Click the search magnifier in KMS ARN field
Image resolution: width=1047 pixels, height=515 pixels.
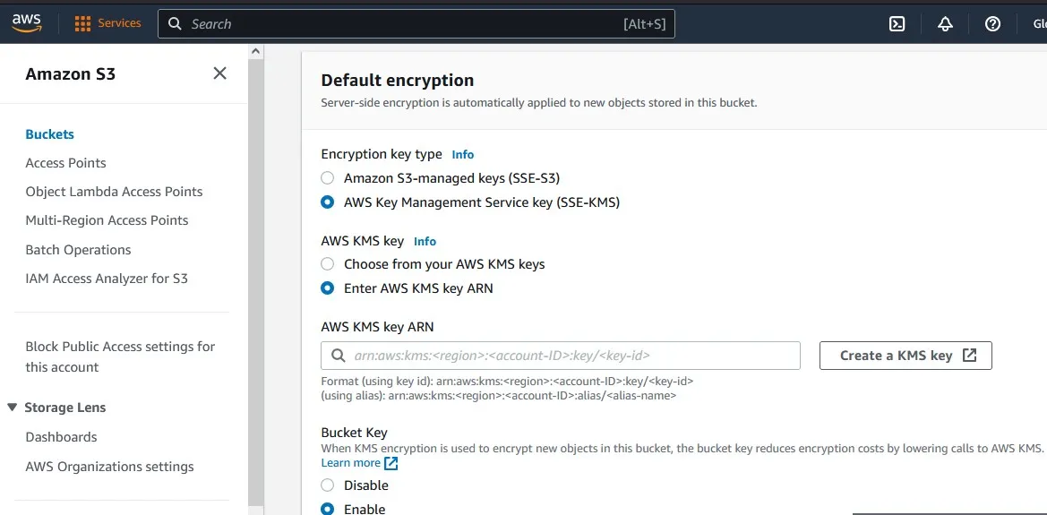pos(339,356)
